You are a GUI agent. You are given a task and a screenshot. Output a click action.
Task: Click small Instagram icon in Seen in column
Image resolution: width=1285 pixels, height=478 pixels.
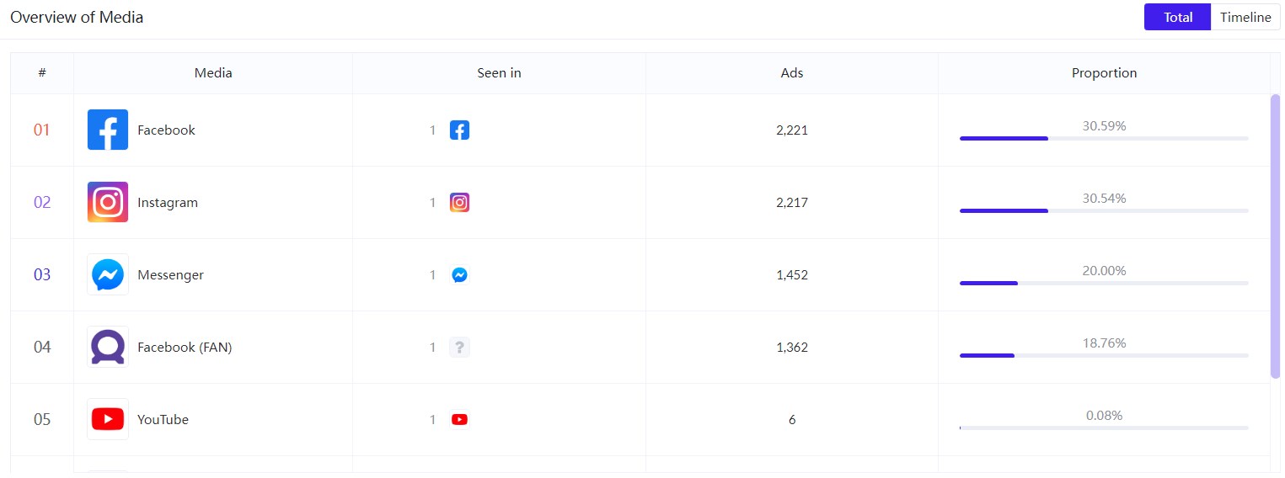(x=459, y=202)
